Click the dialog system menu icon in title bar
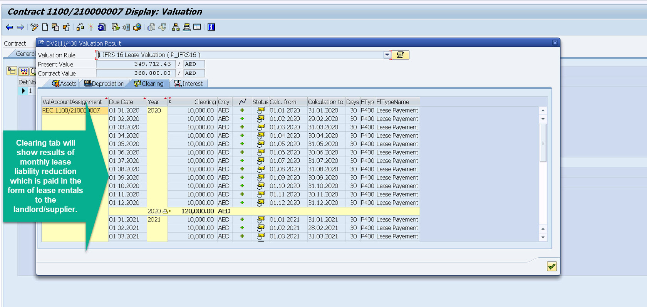Viewport: 647px width, 307px height. click(x=41, y=43)
